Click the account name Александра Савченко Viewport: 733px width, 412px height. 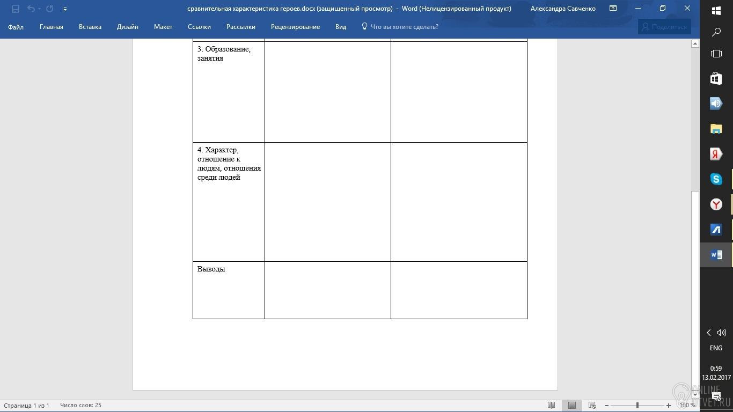(x=563, y=9)
